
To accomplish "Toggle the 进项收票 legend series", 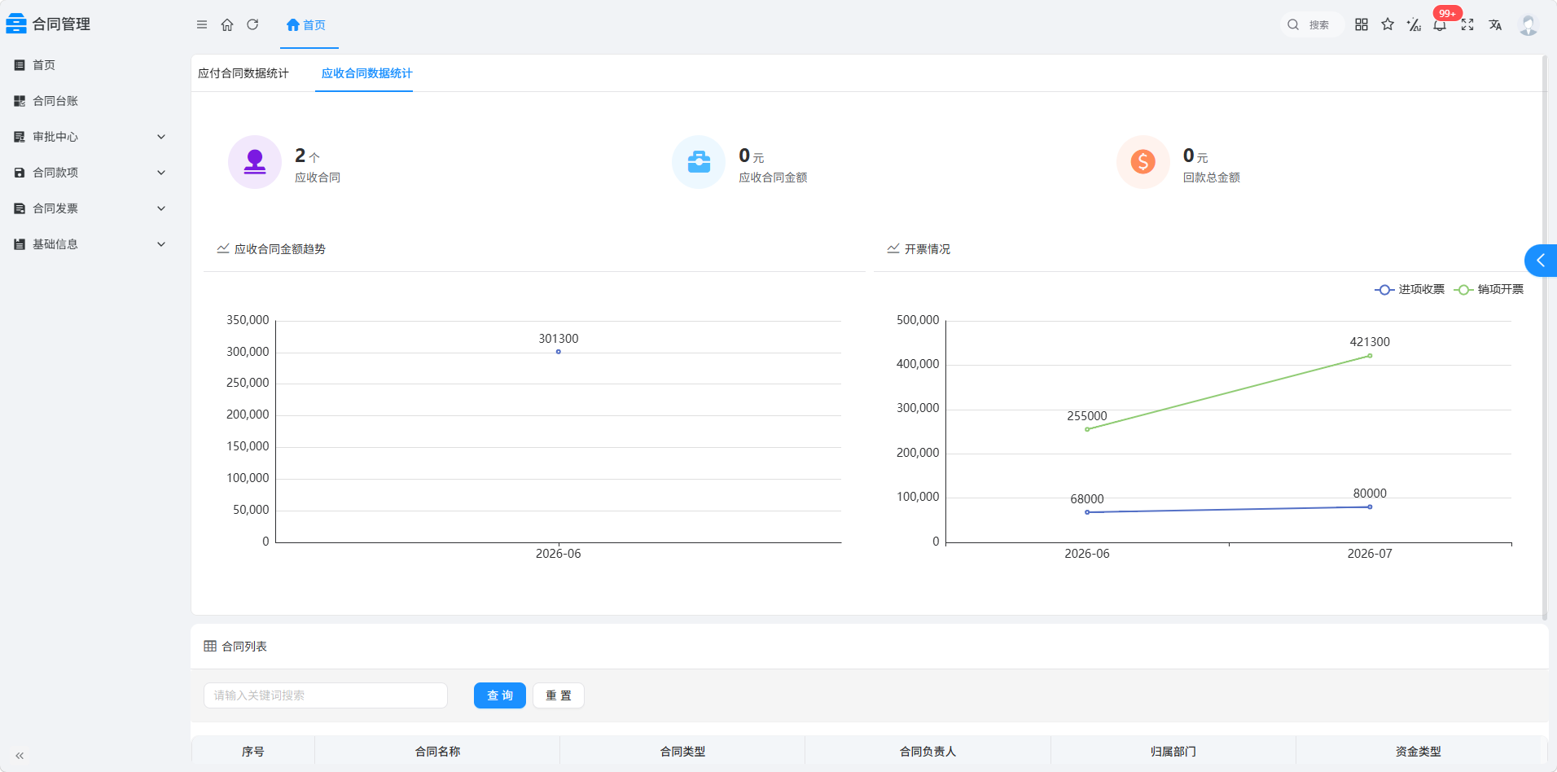I will point(1410,289).
